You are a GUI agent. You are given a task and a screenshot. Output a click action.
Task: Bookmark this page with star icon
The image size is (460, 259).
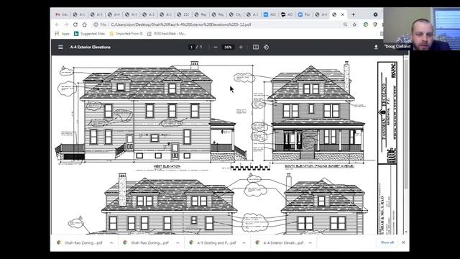click(x=354, y=24)
